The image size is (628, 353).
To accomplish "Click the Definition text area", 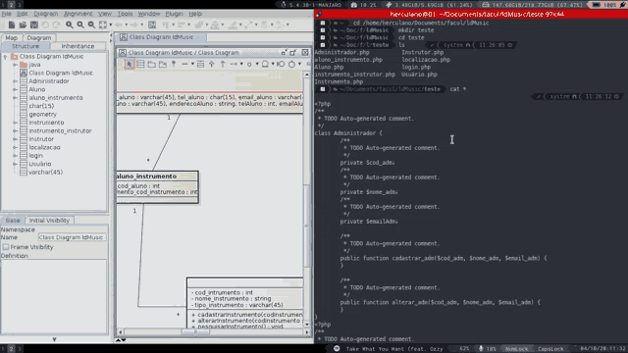I will (54, 296).
